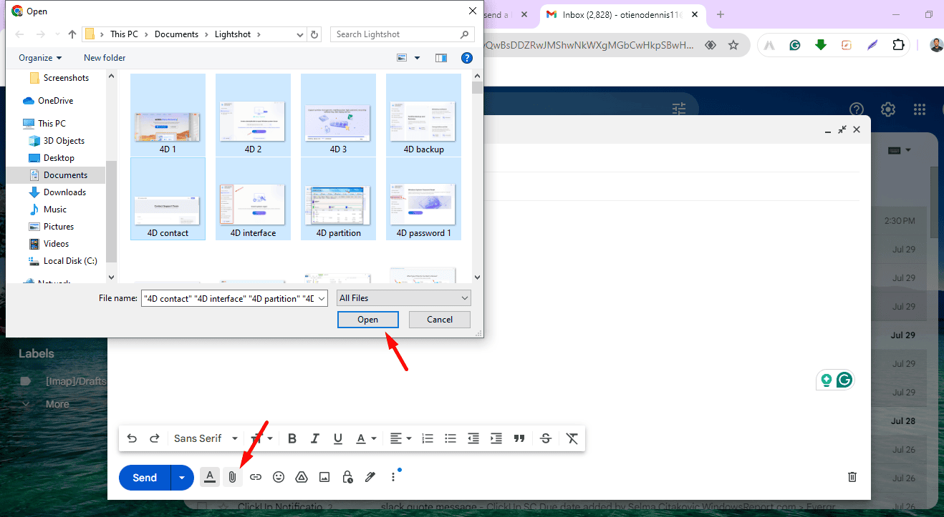
Task: Toggle italic formatting
Action: [315, 438]
